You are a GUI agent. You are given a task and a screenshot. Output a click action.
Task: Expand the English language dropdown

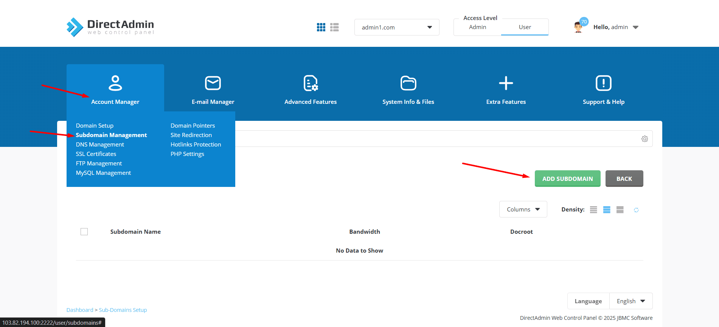tap(630, 301)
